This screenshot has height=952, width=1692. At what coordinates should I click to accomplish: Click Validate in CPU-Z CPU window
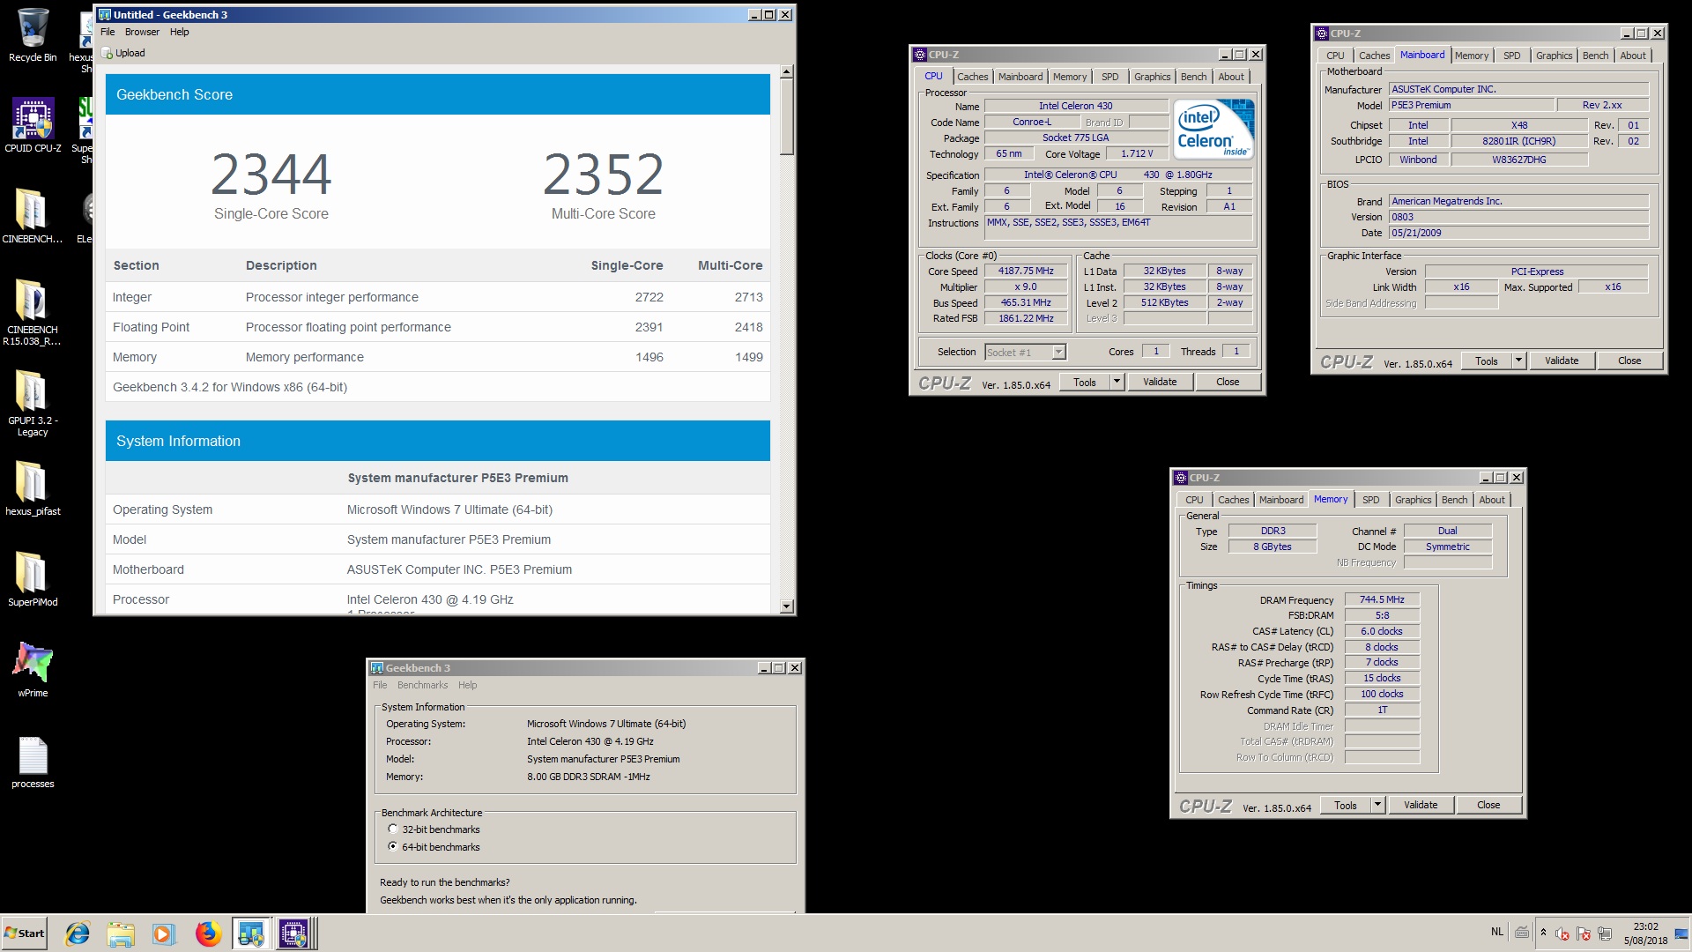point(1160,382)
